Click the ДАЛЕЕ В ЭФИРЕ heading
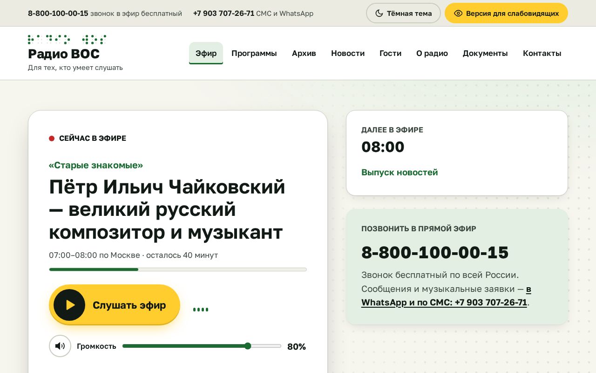Screen dimensions: 596x373 point(392,130)
